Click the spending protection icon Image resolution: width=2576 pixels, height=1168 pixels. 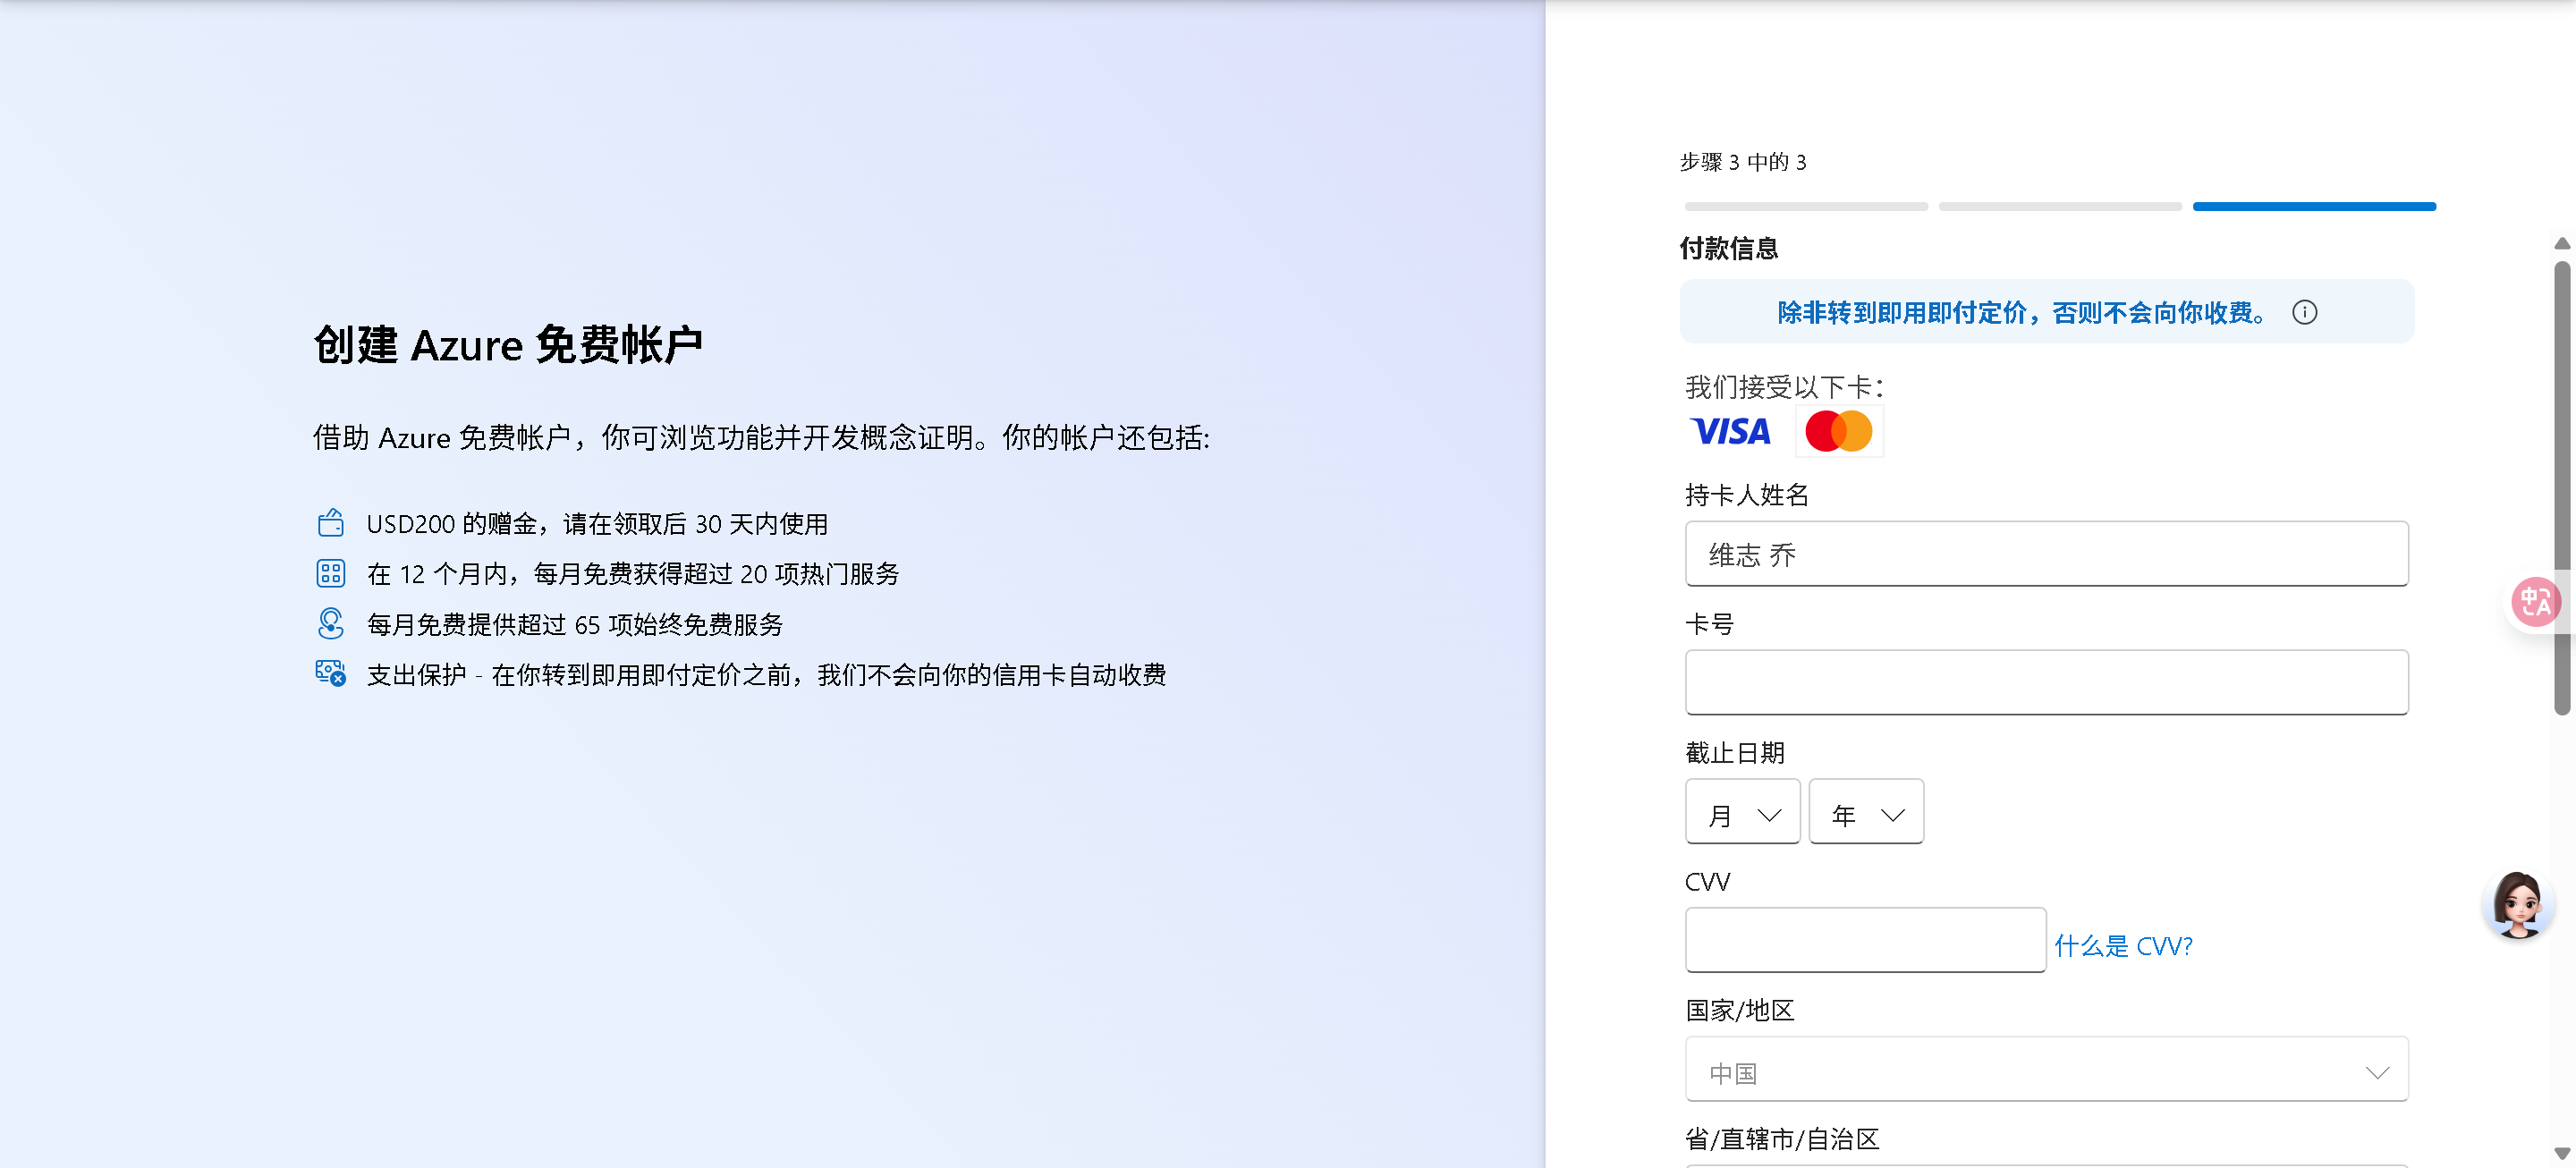point(331,673)
